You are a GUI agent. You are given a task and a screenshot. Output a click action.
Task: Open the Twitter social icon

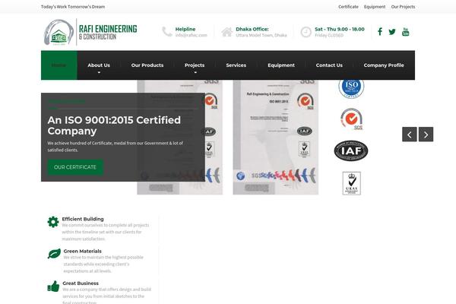392,32
